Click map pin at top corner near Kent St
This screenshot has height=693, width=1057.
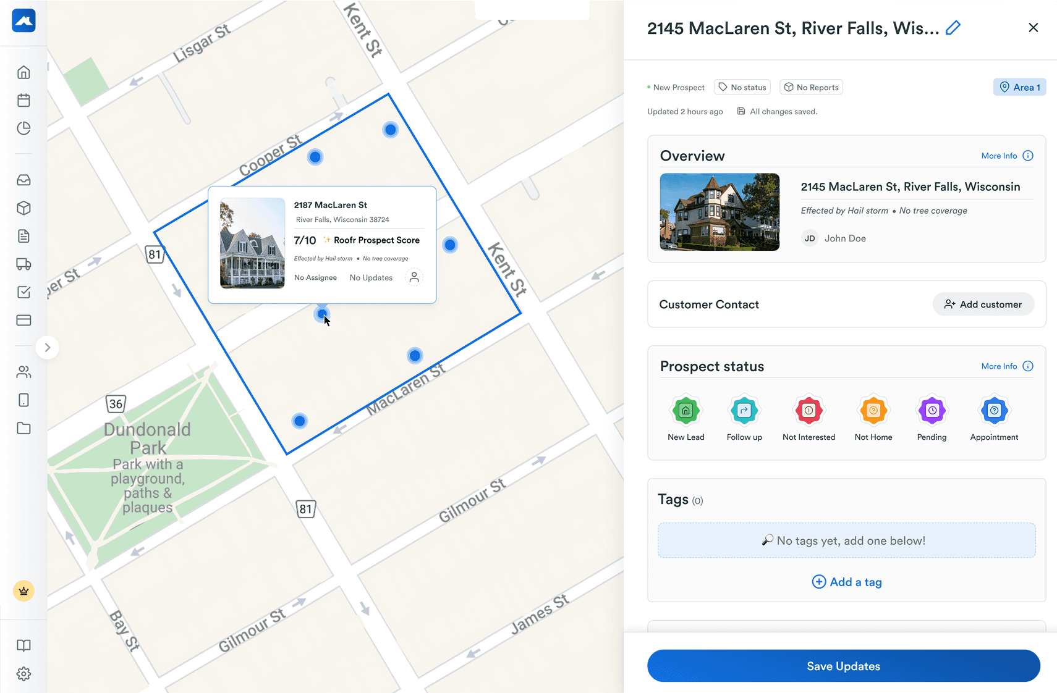[390, 130]
